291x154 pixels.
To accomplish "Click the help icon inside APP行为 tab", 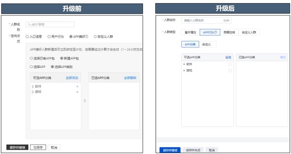I will point(215,32).
